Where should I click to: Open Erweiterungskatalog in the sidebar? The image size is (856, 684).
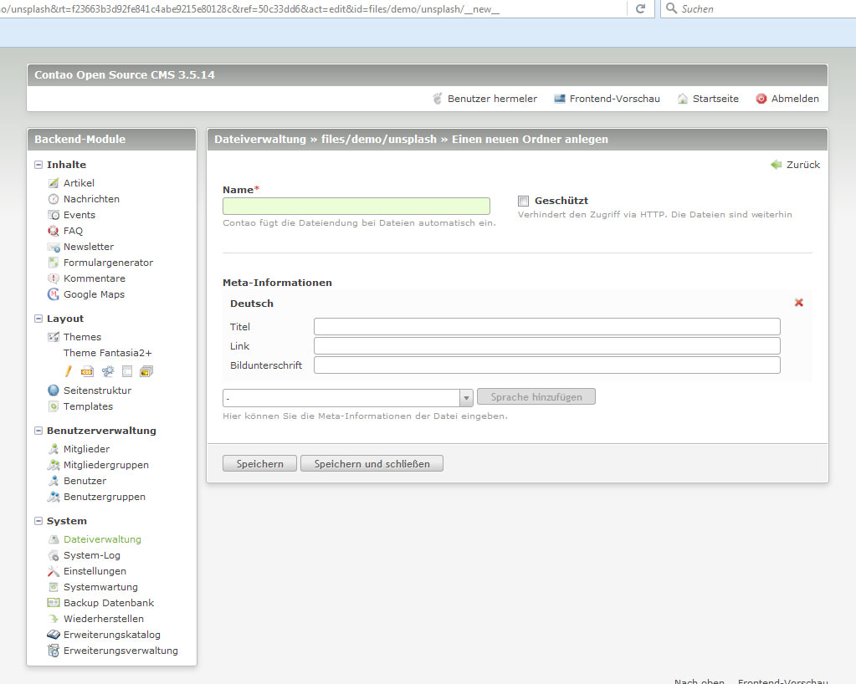(111, 635)
